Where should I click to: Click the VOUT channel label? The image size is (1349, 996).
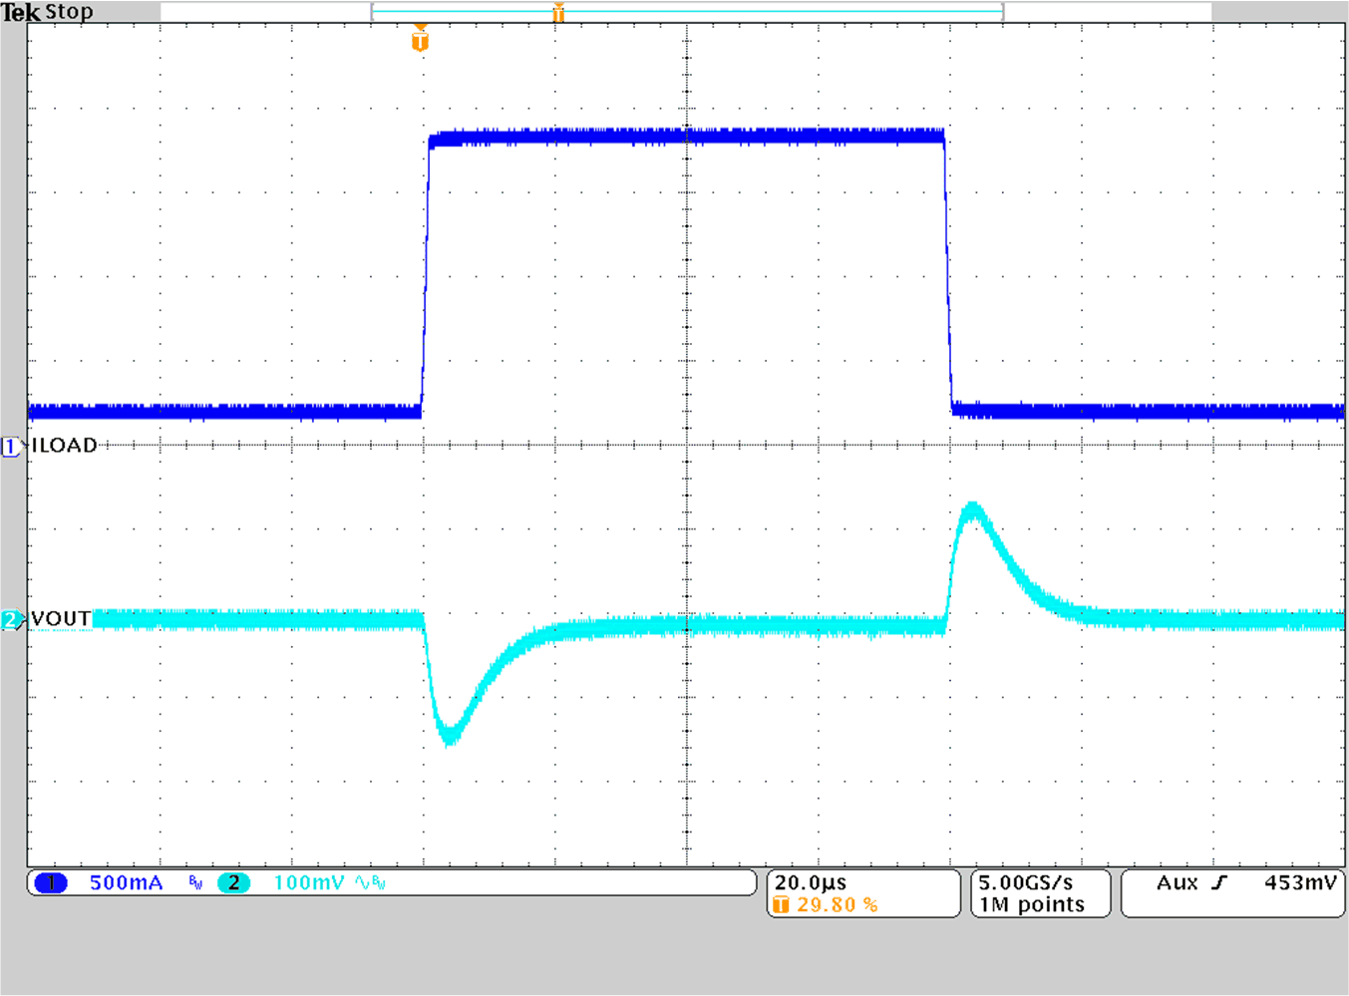(60, 618)
